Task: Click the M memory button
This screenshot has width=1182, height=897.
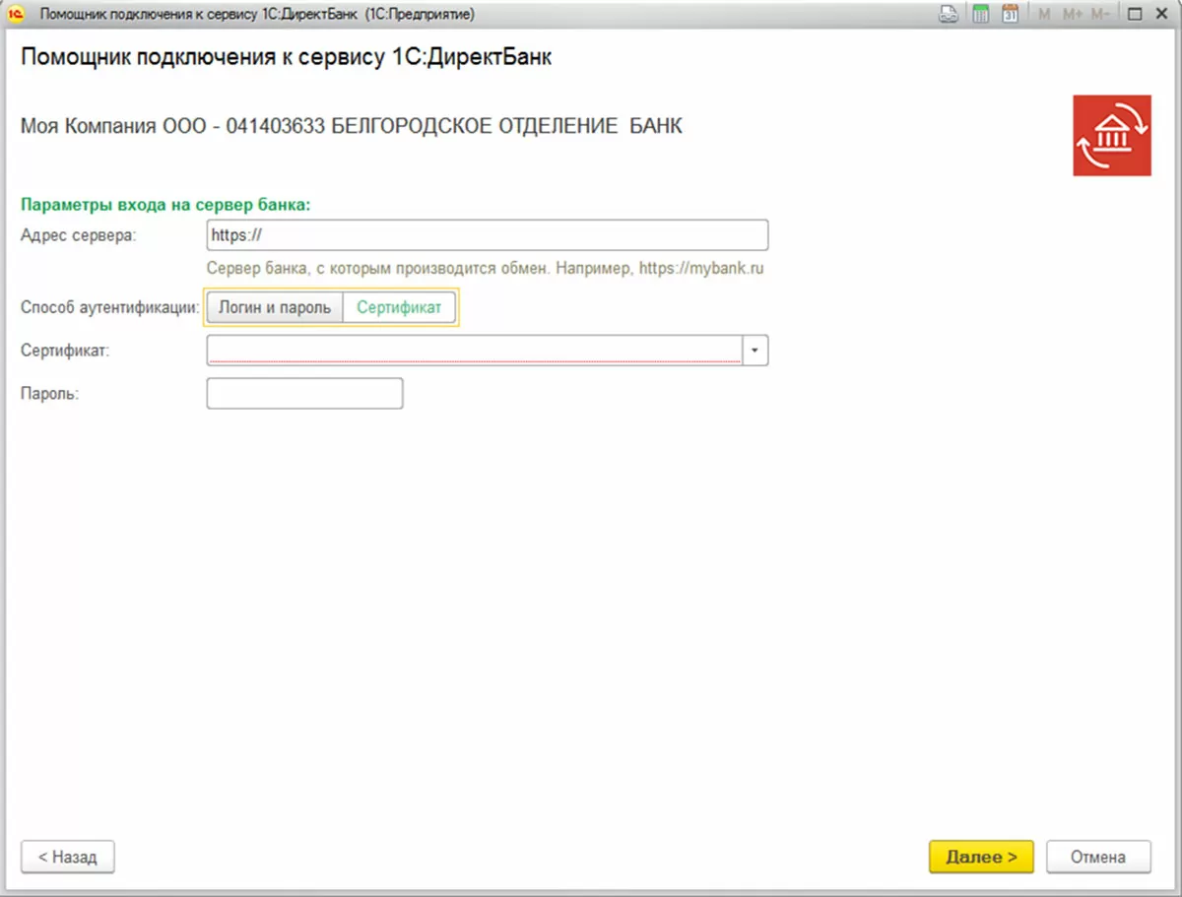Action: coord(1044,15)
